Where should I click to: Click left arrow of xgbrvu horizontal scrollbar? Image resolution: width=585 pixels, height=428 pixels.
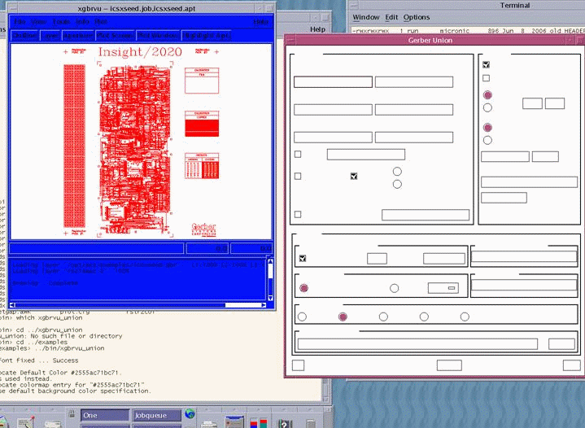coord(12,305)
